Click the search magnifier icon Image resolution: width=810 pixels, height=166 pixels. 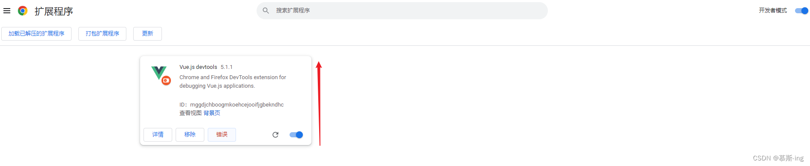tap(266, 10)
